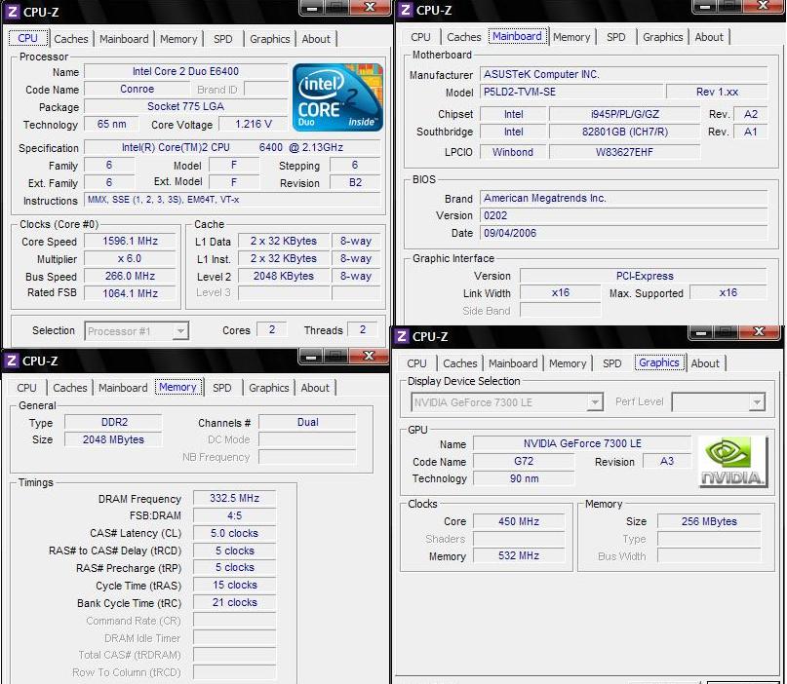This screenshot has width=787, height=684.
Task: Click the Code Name value Conroe
Action: [x=138, y=89]
